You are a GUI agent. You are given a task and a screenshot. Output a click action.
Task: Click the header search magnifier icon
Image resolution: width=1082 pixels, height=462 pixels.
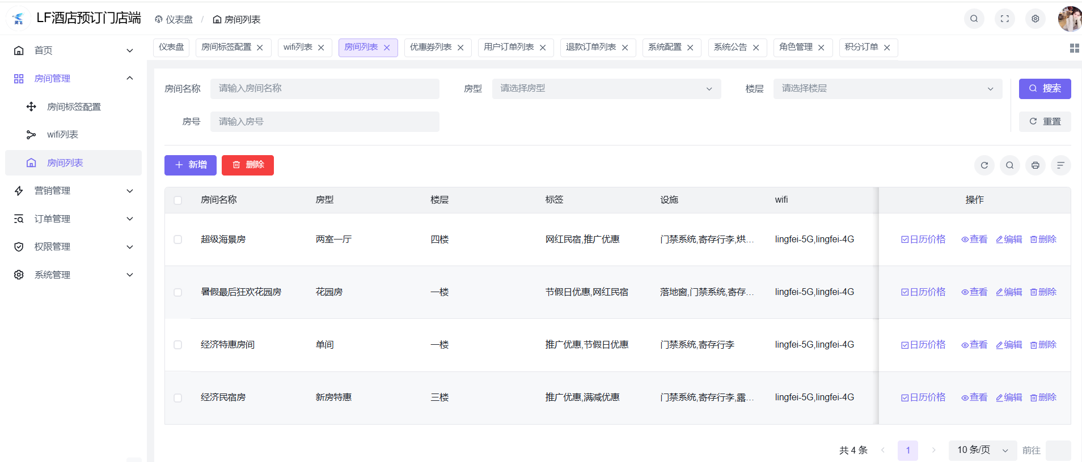coord(974,19)
